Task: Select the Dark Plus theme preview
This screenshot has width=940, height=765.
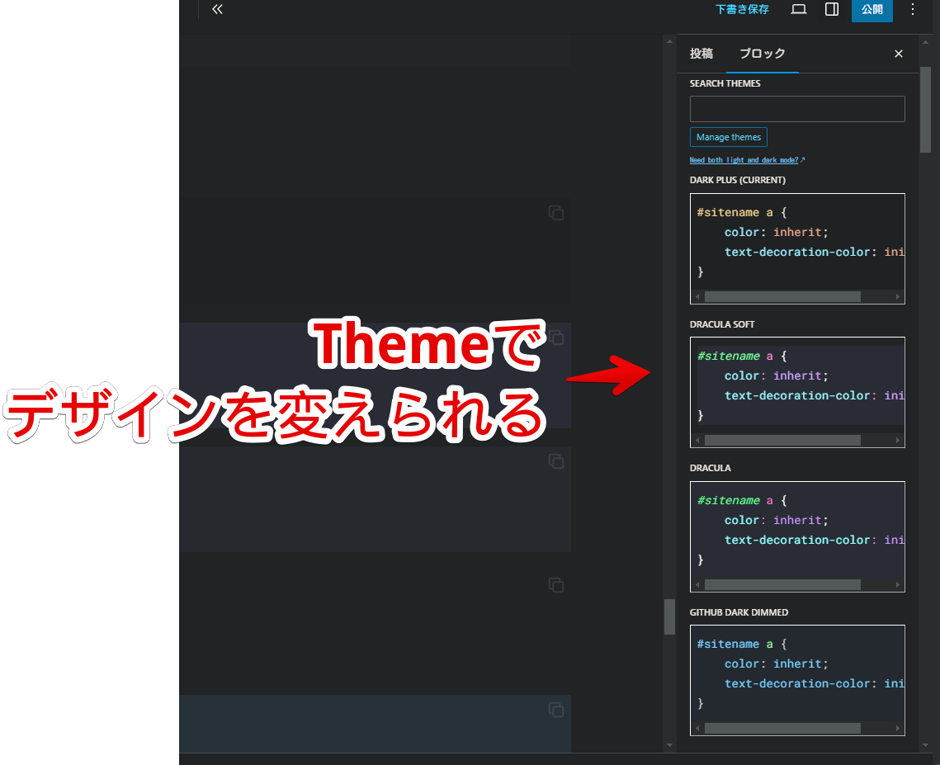Action: pos(797,248)
